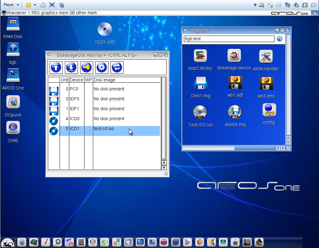Click the parent directory button beside path

279,39
